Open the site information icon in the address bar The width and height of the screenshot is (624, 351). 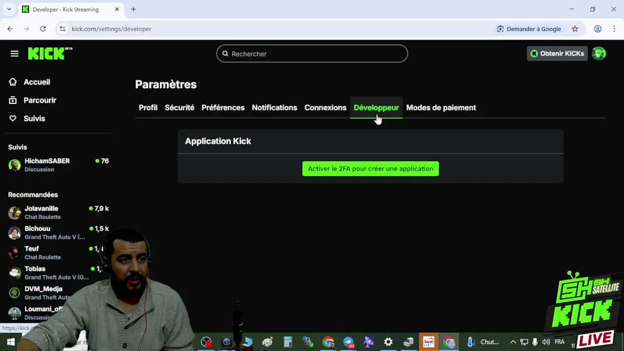(x=62, y=29)
